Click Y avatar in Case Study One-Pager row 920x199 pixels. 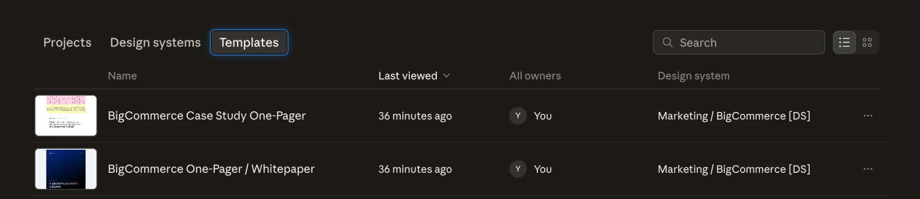pos(518,116)
